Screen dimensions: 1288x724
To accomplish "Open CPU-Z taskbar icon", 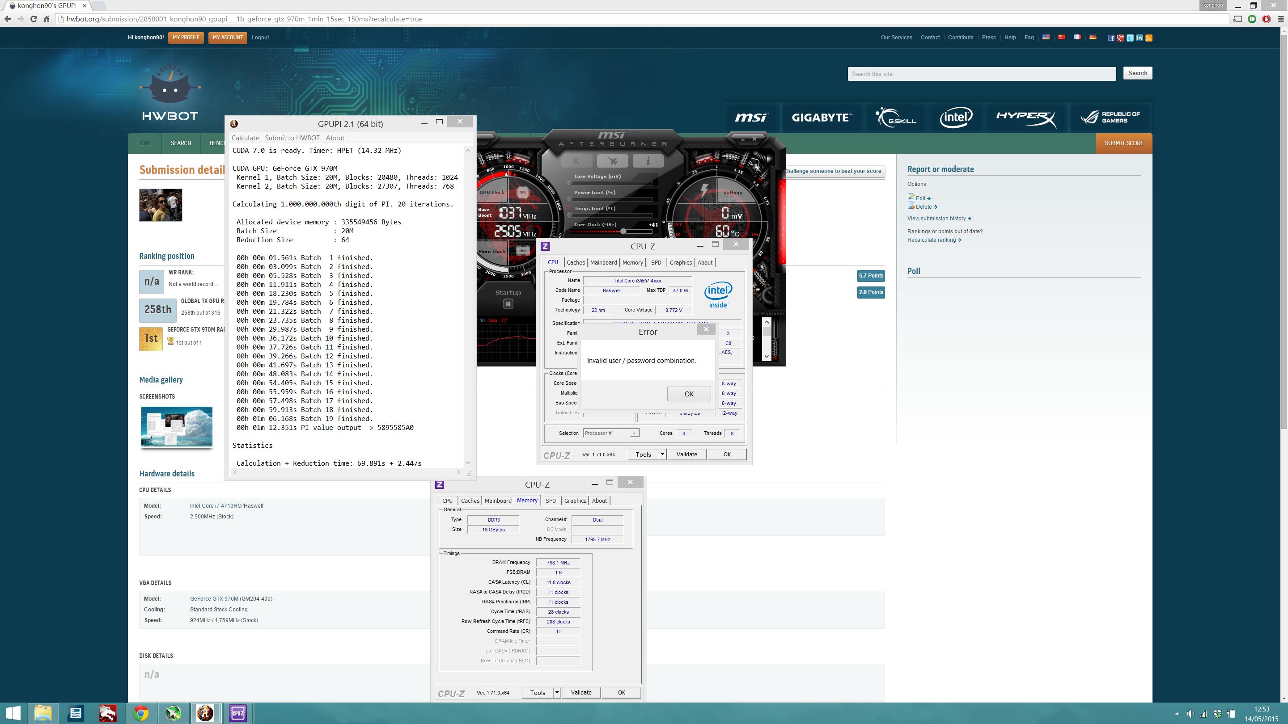I will coord(237,713).
